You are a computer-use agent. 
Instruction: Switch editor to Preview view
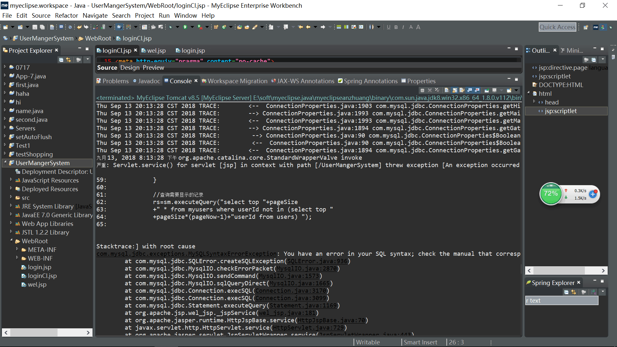coord(153,67)
